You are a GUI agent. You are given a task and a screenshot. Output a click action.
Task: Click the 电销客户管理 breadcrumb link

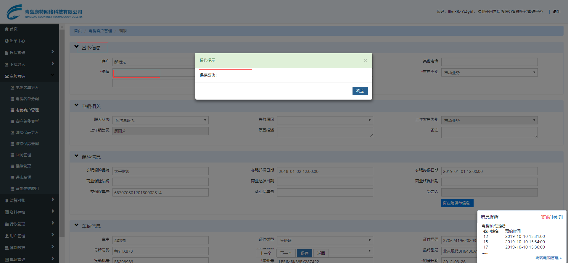(x=100, y=31)
